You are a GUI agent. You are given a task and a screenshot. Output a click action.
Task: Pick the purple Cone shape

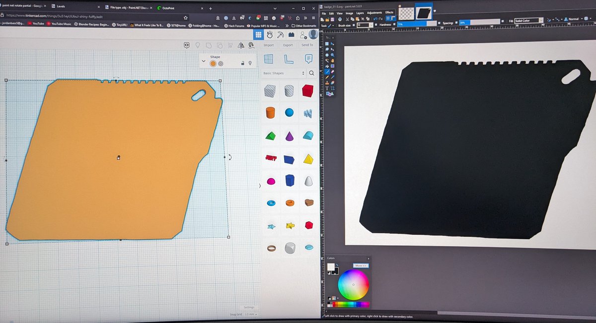pos(289,135)
